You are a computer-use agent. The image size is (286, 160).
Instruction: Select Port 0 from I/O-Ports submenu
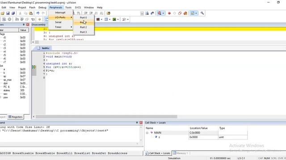click(x=84, y=18)
